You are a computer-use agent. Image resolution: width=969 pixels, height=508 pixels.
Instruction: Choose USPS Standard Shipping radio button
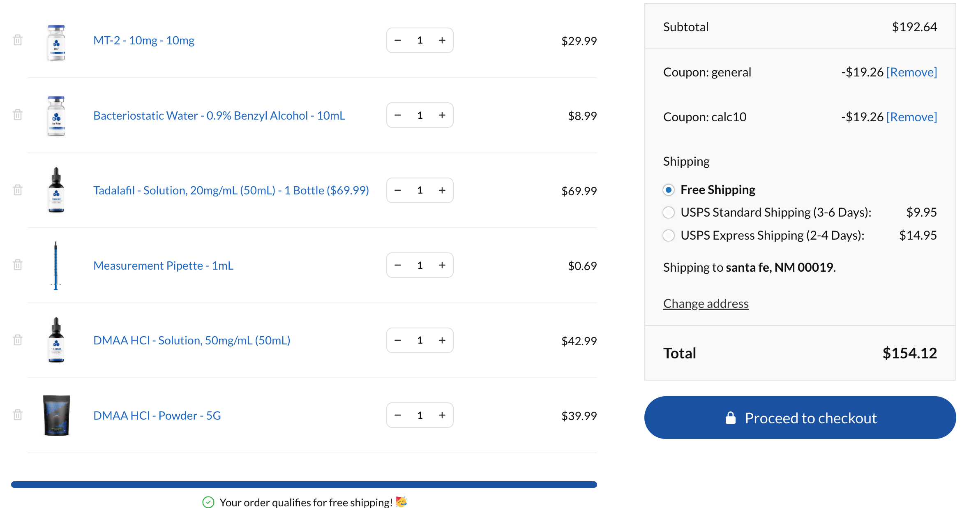click(669, 212)
